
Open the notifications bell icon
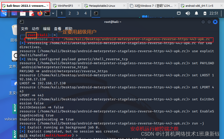click(197, 13)
